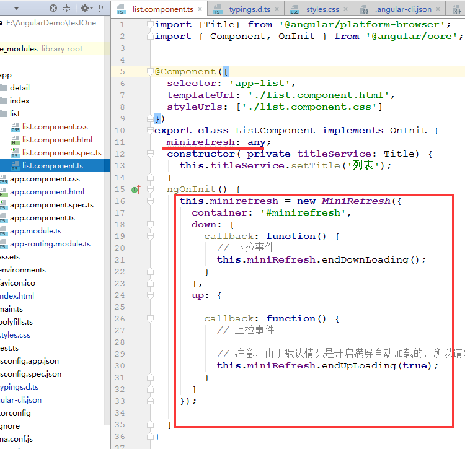Viewport: 465px width, 449px height.
Task: Open main.ts in project tree
Action: pyautogui.click(x=11, y=309)
